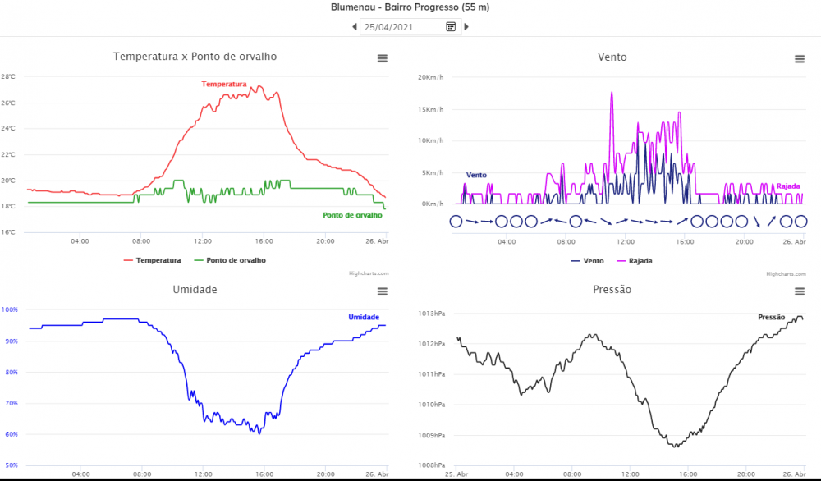This screenshot has height=481, width=821.
Task: Open the calendar date picker icon
Action: pyautogui.click(x=450, y=27)
